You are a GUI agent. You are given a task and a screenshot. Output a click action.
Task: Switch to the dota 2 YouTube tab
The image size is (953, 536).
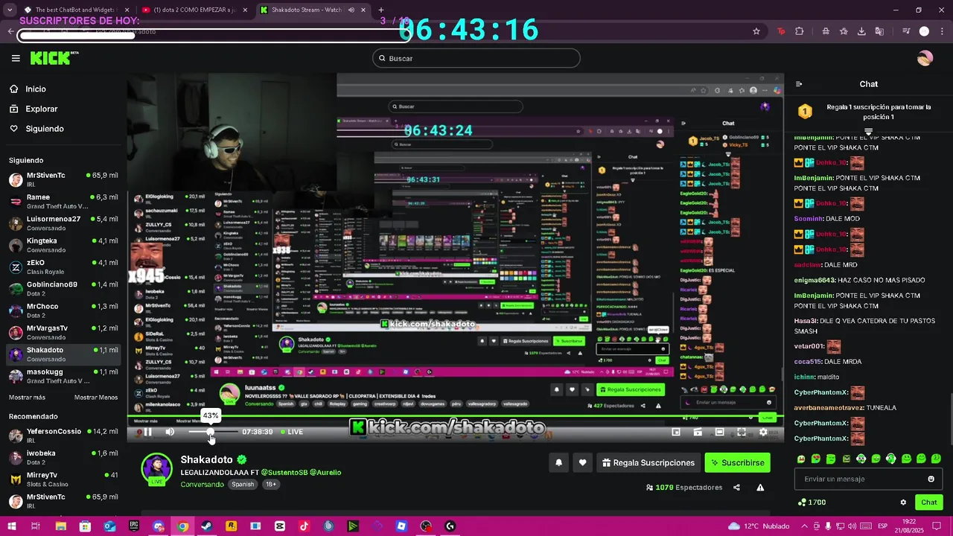click(196, 10)
